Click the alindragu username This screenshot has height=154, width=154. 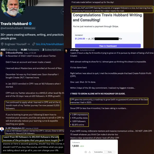pos(74,50)
